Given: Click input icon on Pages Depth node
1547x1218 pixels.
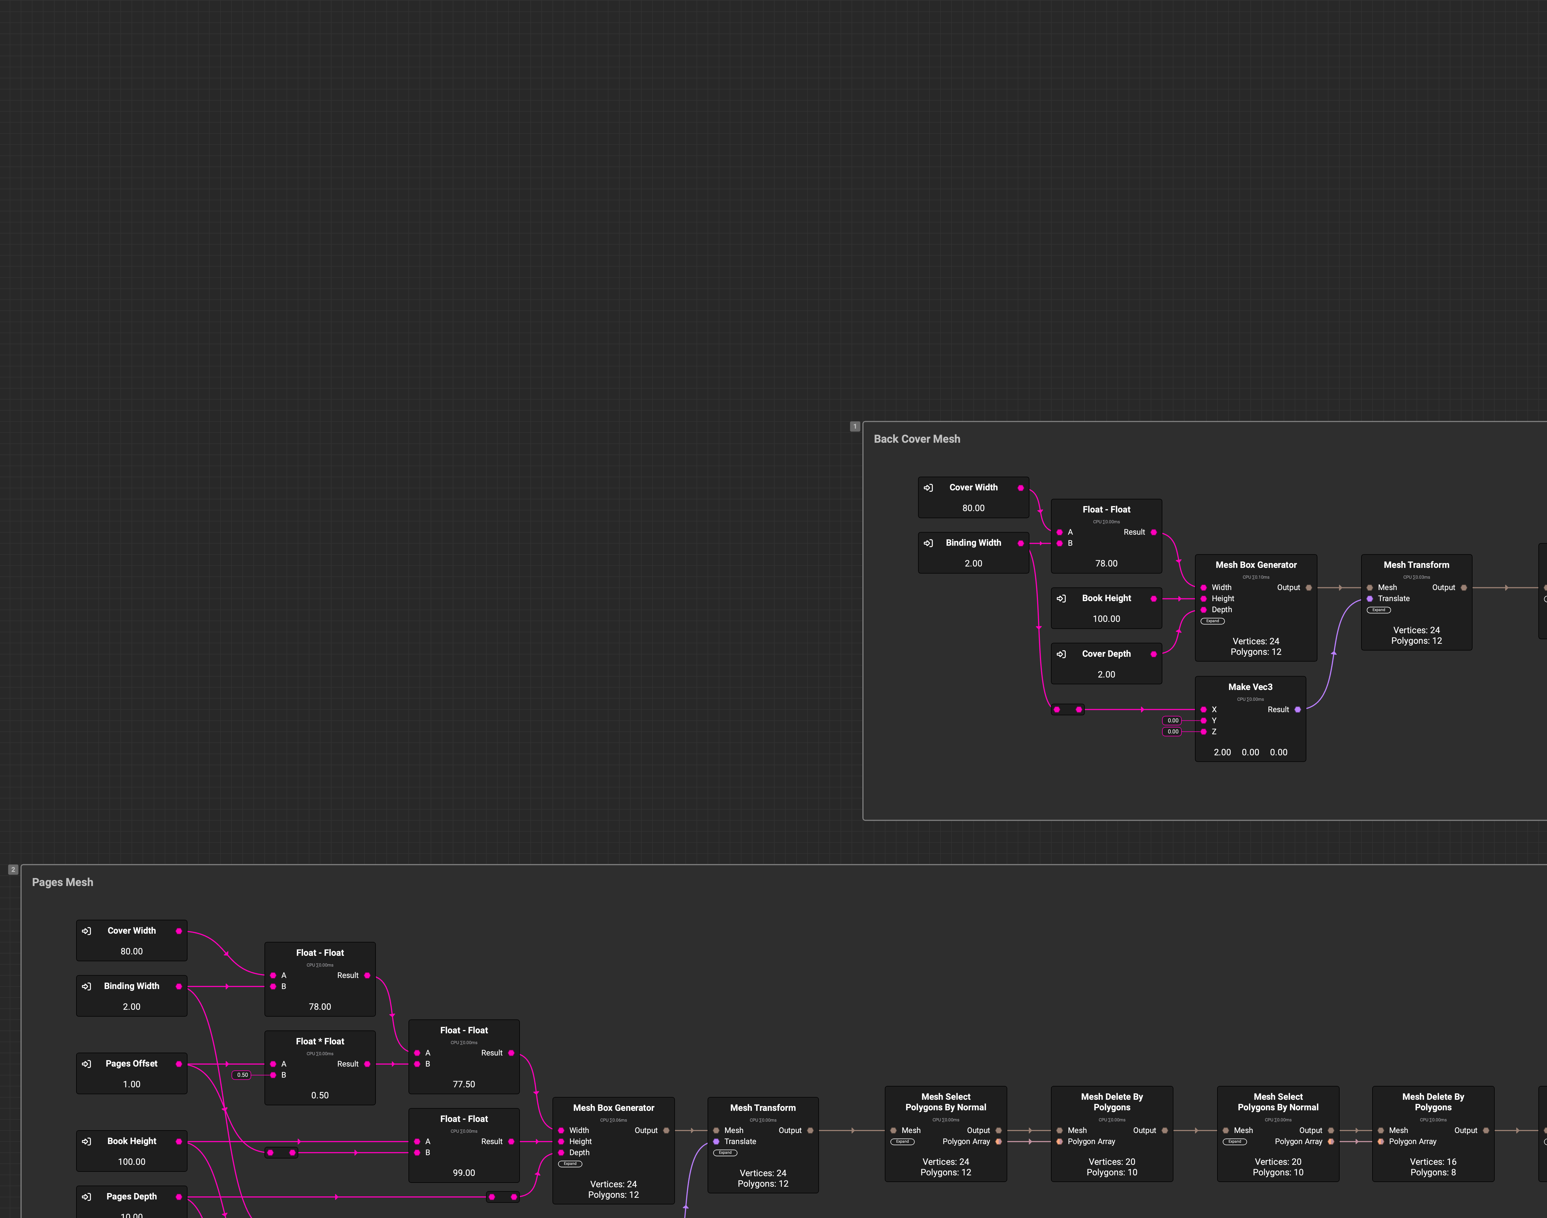Looking at the screenshot, I should tap(86, 1197).
